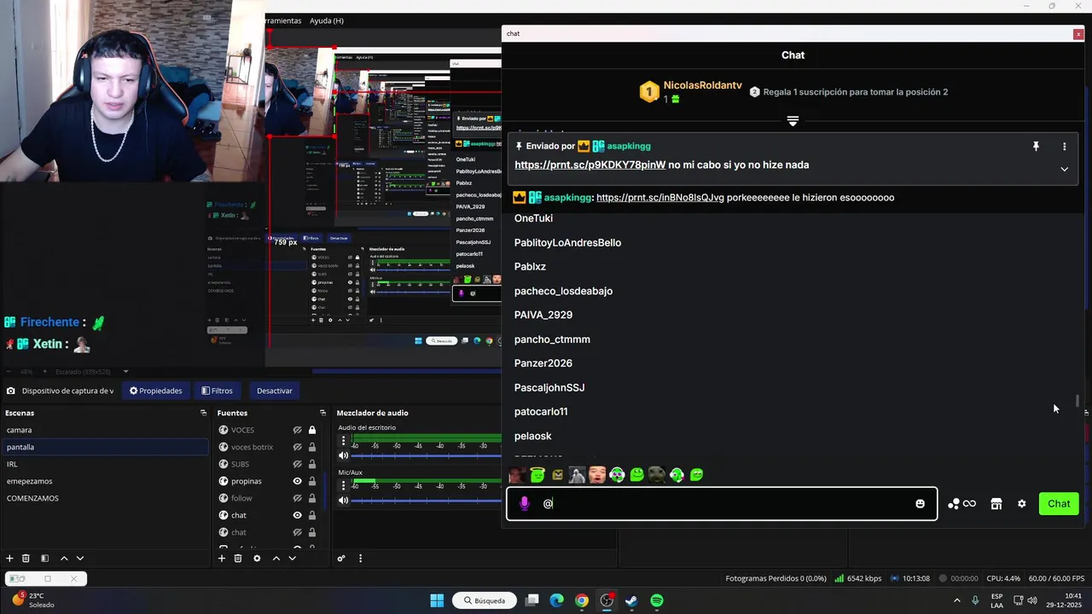Open Spotify from the taskbar
1092x614 pixels.
[657, 600]
